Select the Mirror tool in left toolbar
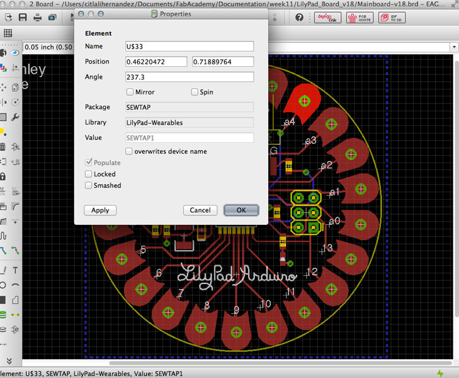 [3, 102]
